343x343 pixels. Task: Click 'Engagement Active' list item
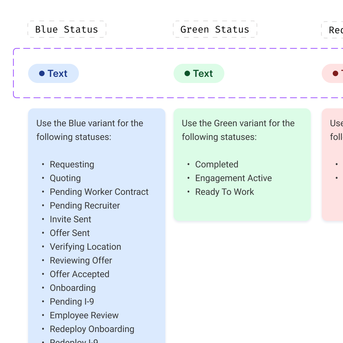click(234, 178)
